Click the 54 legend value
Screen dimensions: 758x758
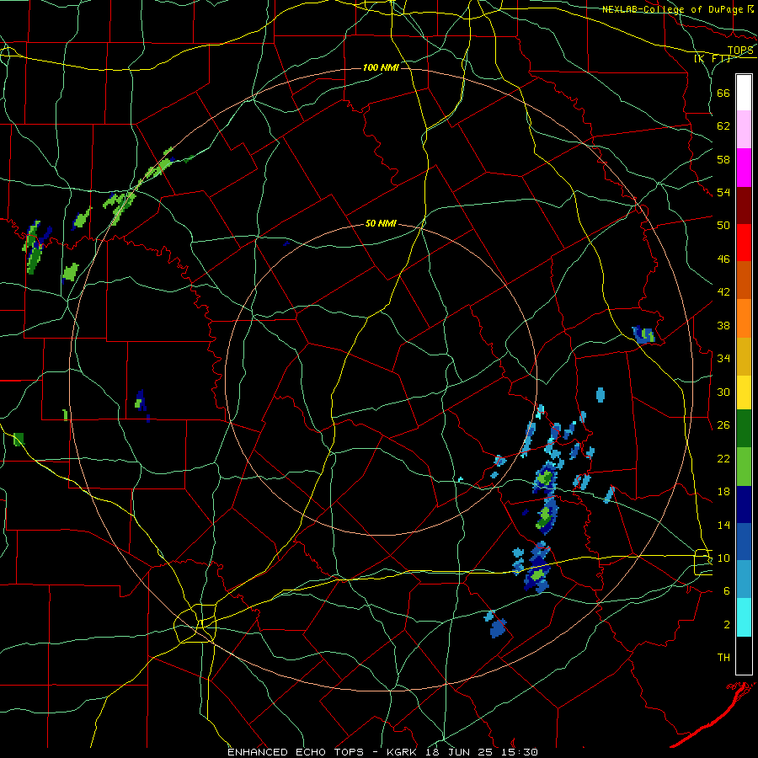pos(723,192)
